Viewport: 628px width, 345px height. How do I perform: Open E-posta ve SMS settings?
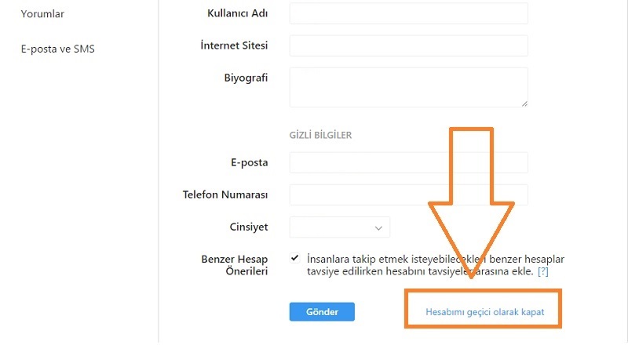click(57, 49)
